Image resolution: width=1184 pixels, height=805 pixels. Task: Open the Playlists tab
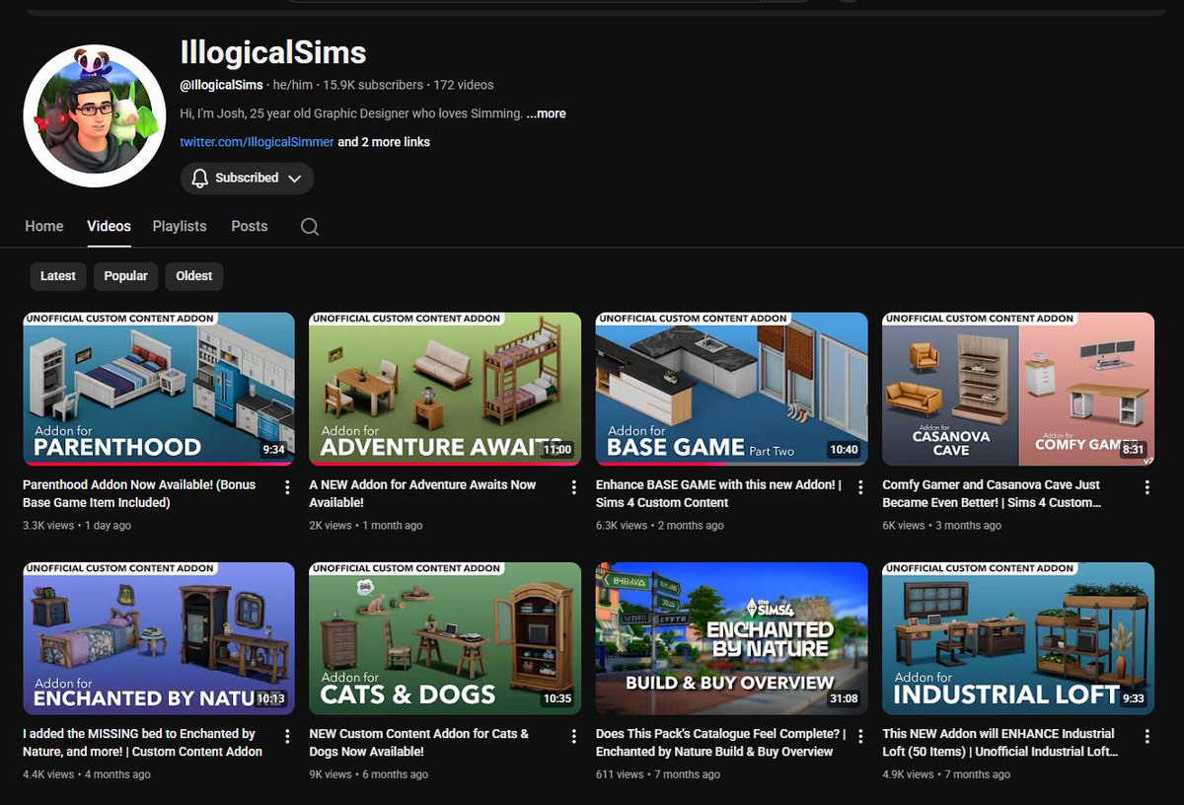tap(180, 226)
